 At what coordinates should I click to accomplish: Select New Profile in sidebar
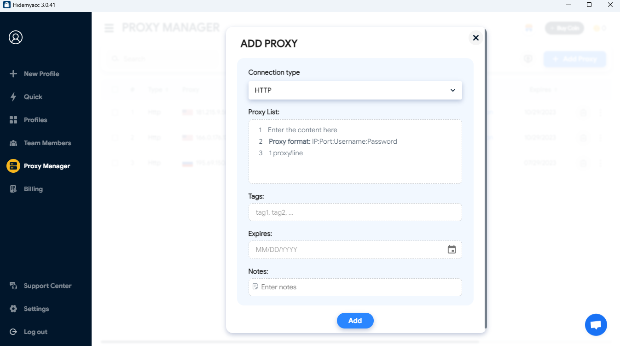point(41,74)
